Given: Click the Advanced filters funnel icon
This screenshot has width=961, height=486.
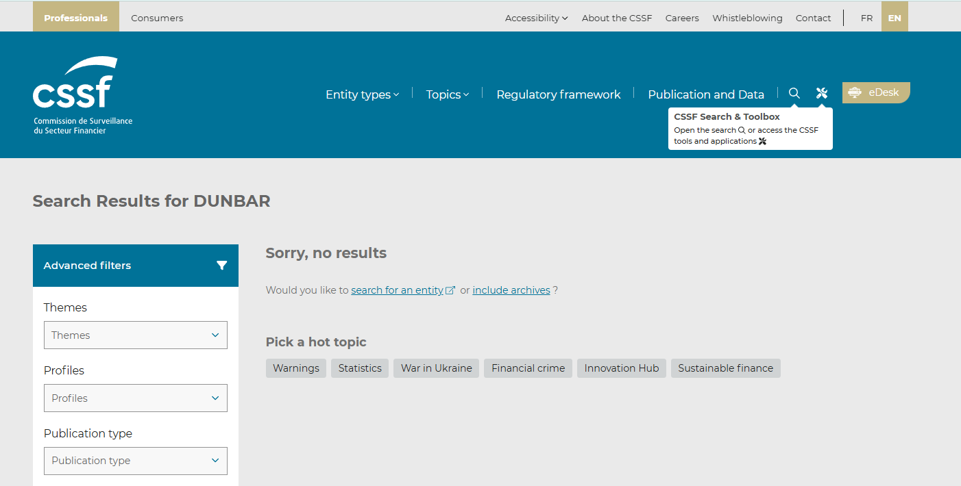Looking at the screenshot, I should [221, 266].
